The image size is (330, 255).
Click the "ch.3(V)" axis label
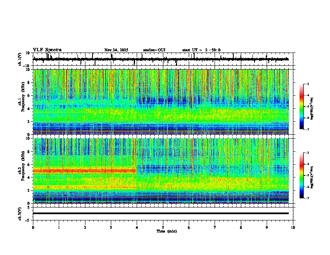point(20,214)
